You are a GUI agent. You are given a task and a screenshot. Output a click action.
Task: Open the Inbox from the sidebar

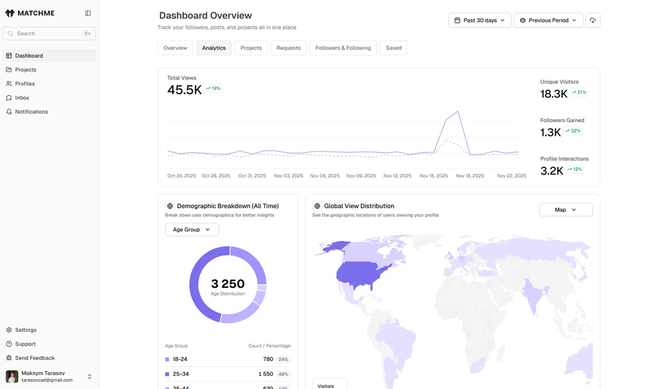(22, 98)
